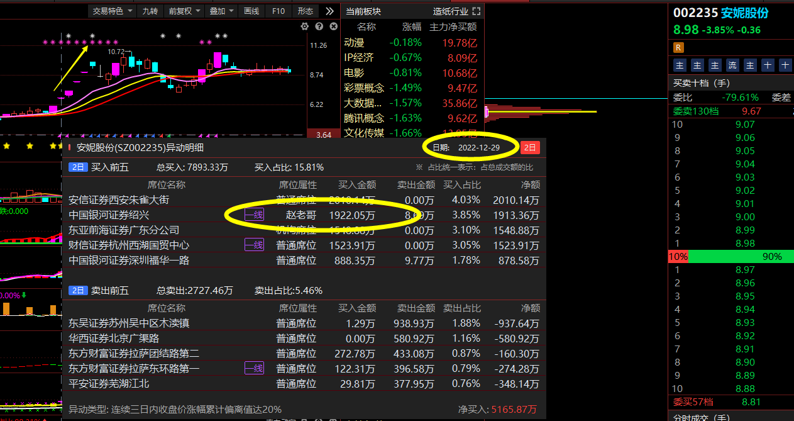Image resolution: width=794 pixels, height=421 pixels.
Task: Open the 造纸行业 sector link
Action: pyautogui.click(x=450, y=11)
